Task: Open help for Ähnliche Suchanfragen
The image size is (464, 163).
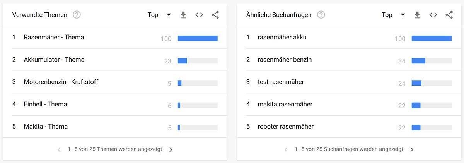Action: pyautogui.click(x=321, y=15)
